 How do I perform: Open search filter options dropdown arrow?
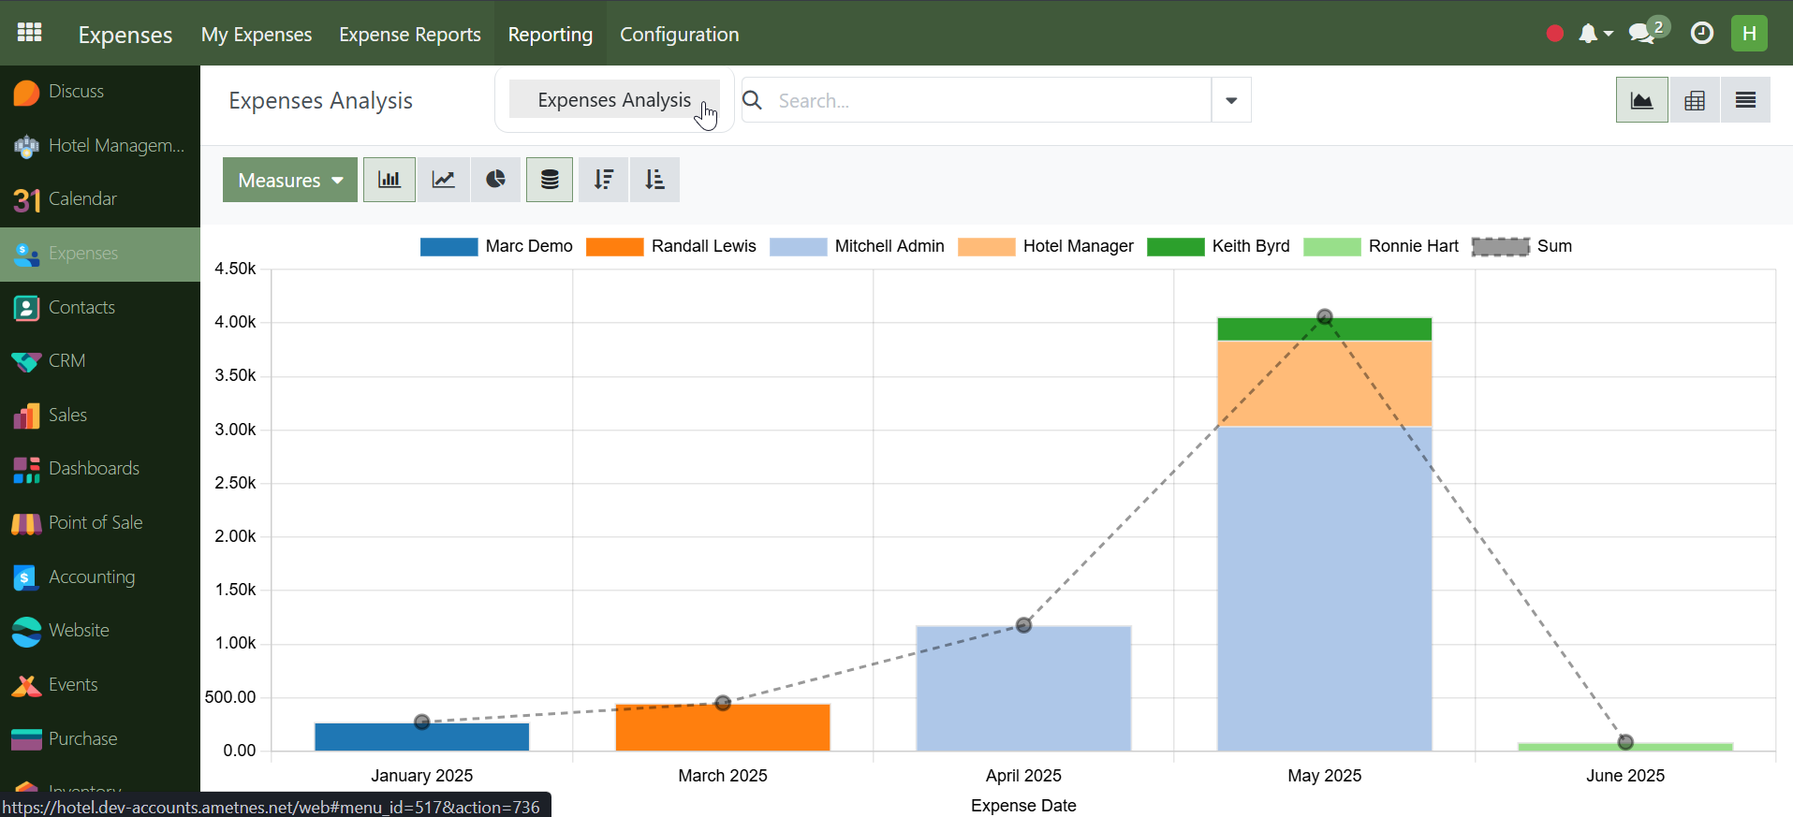pyautogui.click(x=1231, y=100)
